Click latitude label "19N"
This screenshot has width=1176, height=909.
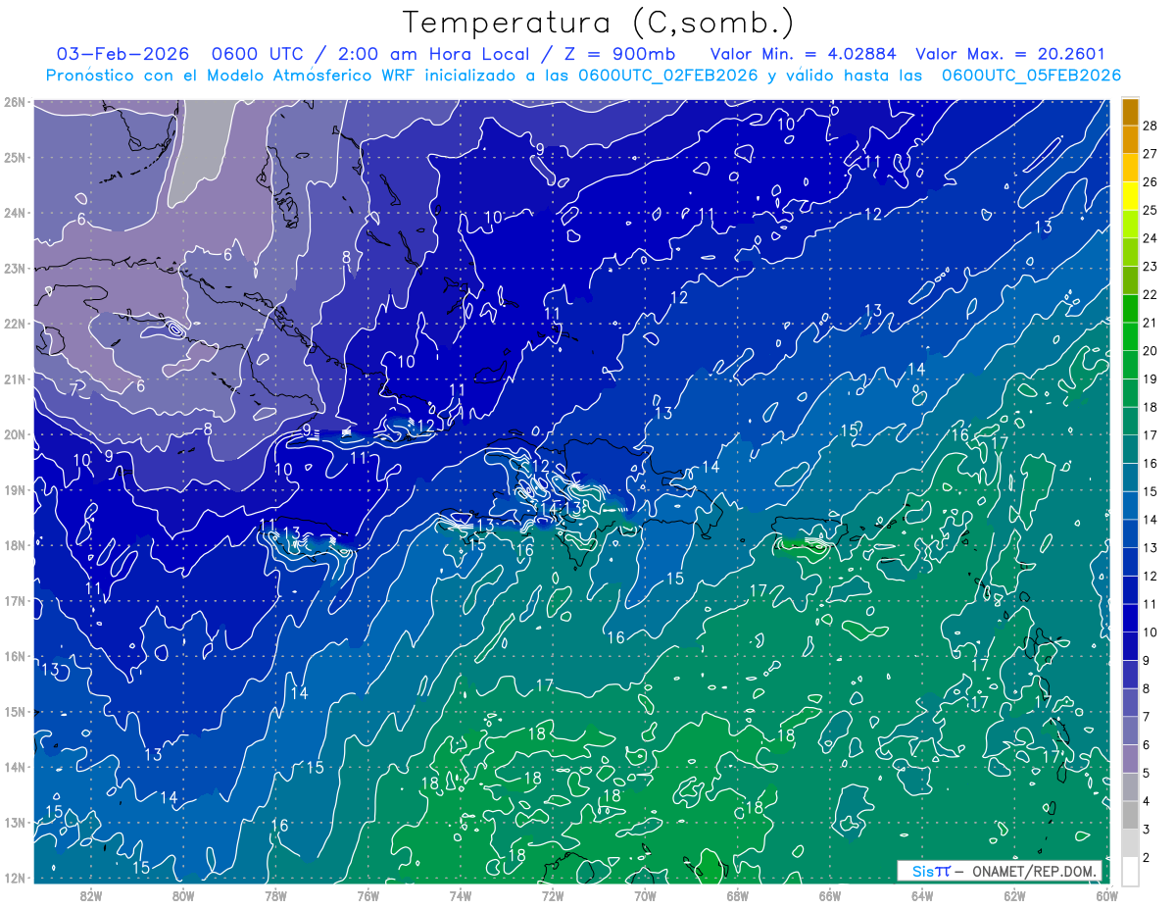coord(16,489)
